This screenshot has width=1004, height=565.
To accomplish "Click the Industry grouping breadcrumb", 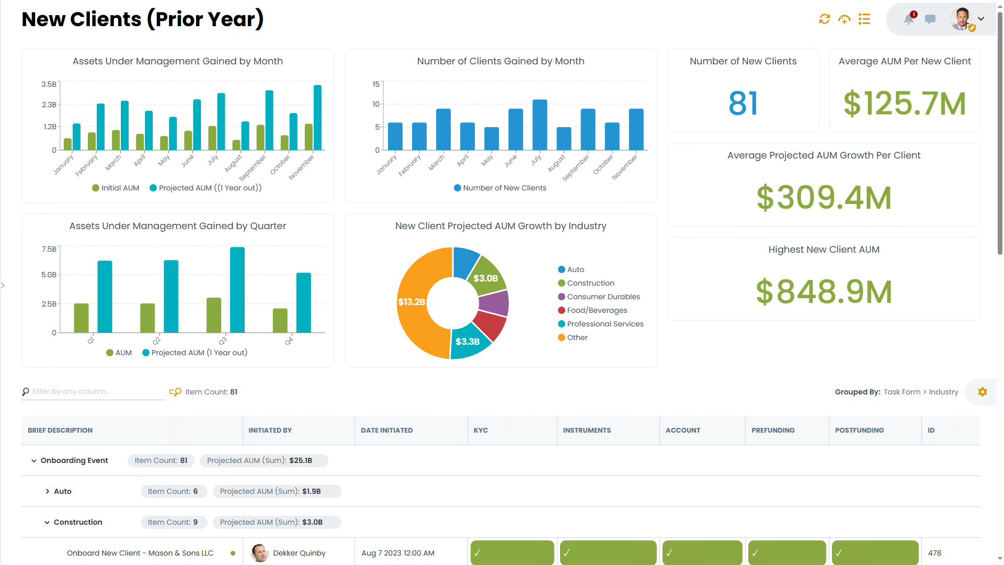I will point(943,391).
